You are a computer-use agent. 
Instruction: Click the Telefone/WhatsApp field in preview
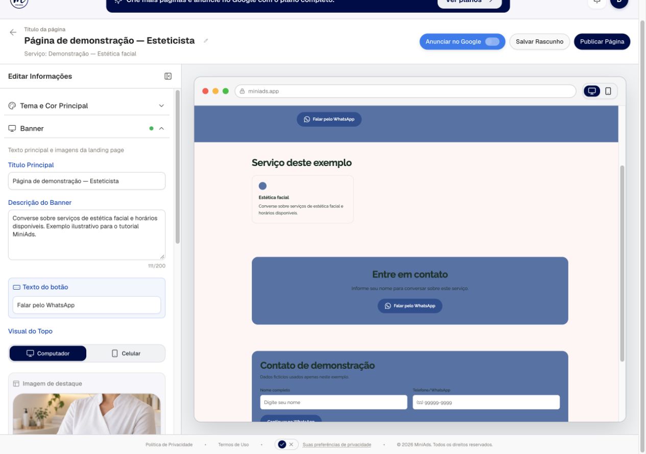[486, 402]
